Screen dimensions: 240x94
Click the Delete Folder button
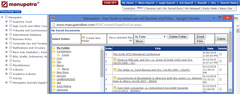click(x=178, y=37)
